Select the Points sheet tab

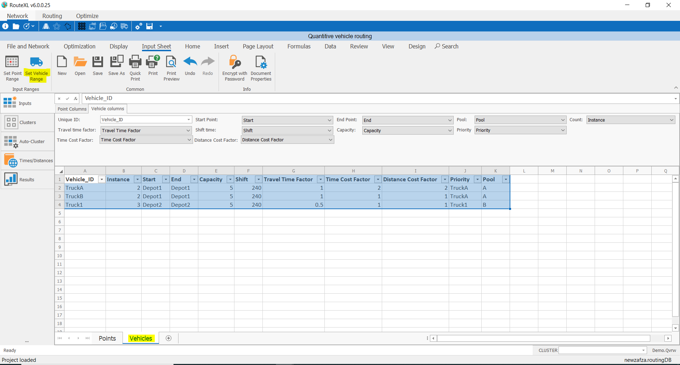(x=107, y=338)
